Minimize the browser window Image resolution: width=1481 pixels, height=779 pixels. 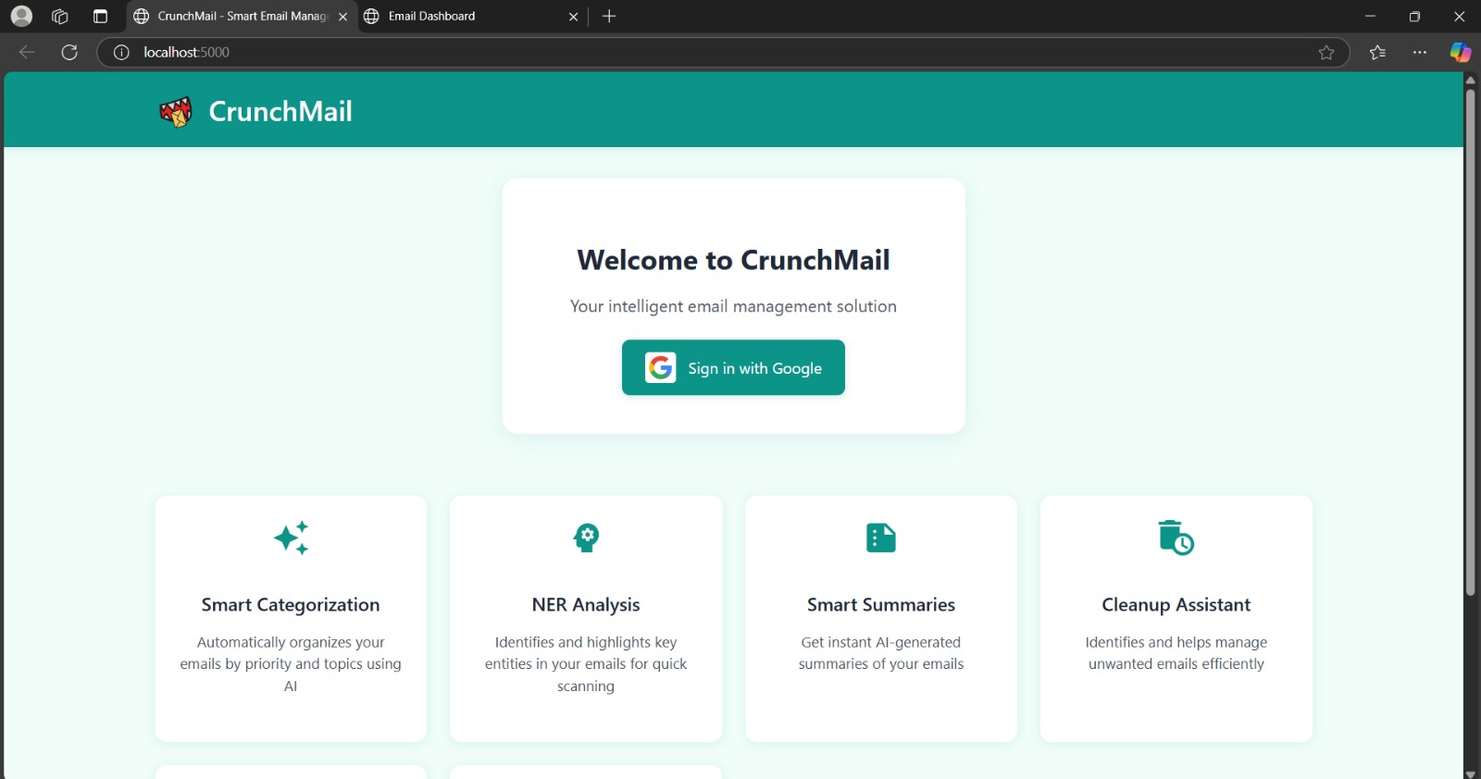(1370, 16)
